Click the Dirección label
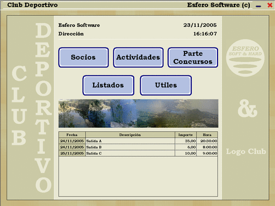The image size is (275, 206). pos(71,34)
